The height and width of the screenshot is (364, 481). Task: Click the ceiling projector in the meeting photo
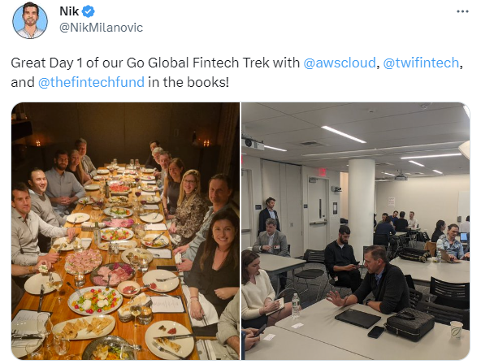pyautogui.click(x=254, y=144)
